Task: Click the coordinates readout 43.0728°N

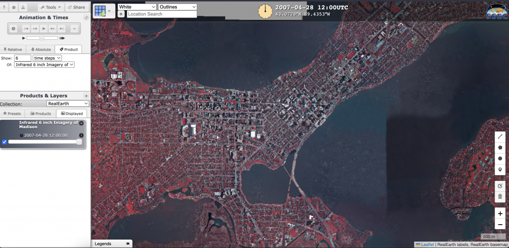Action: point(303,14)
